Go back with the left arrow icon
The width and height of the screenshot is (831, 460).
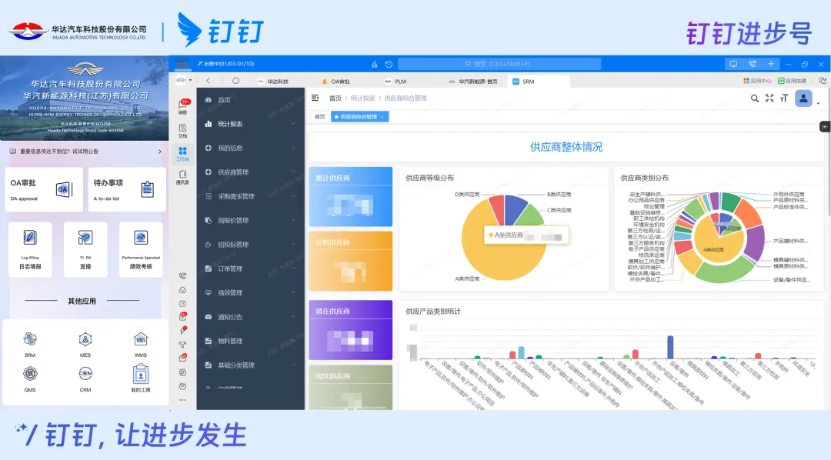coord(208,81)
